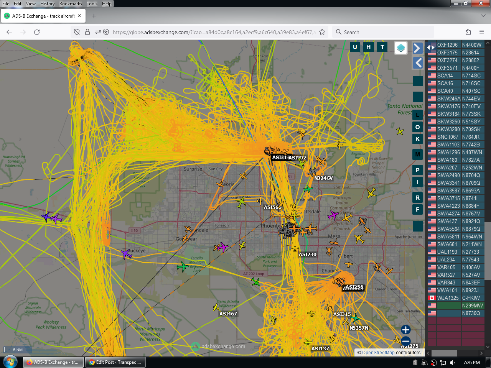
Task: Open the File menu
Action: tap(6, 4)
